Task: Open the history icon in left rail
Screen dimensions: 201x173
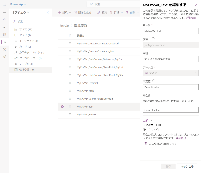Action: click(4, 49)
